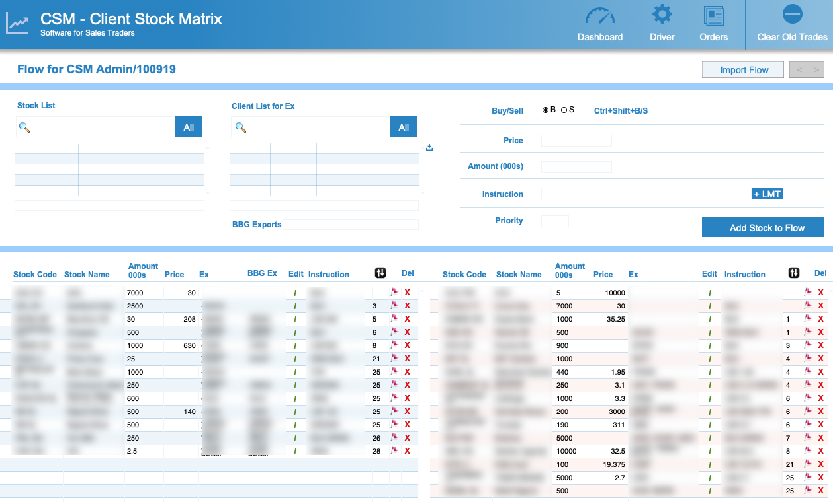Screen dimensions: 833x502
Task: Click the amount cell showing 2500
Action: (144, 306)
